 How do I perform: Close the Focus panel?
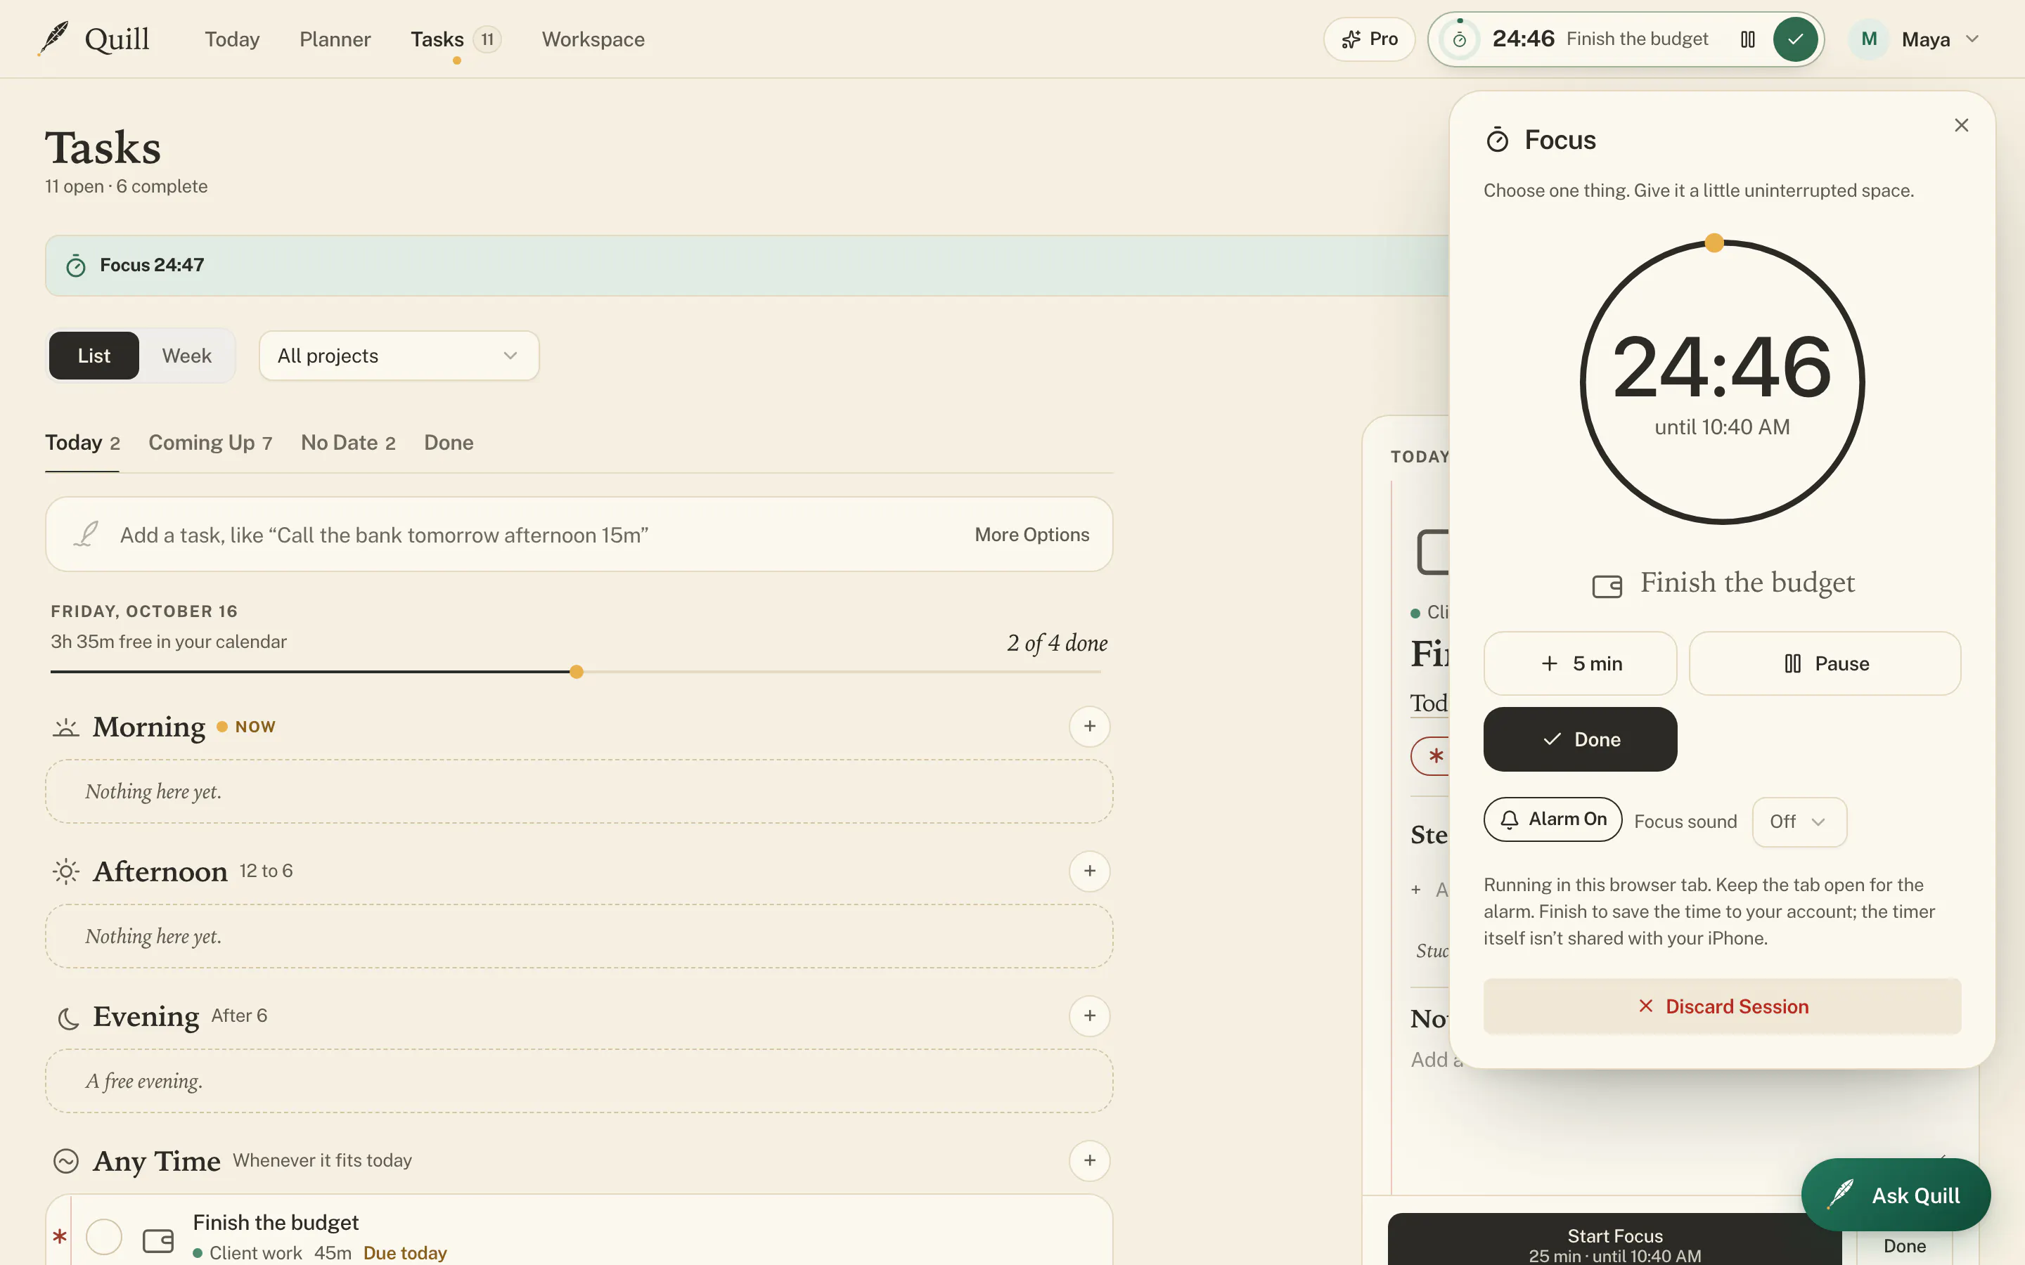[1962, 126]
